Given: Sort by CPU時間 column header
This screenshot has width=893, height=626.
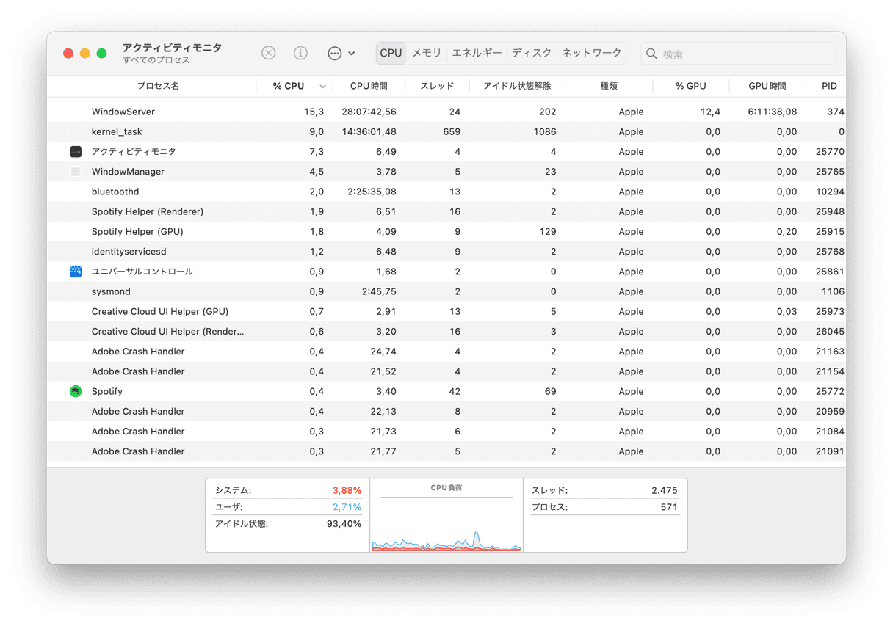Looking at the screenshot, I should tap(369, 86).
